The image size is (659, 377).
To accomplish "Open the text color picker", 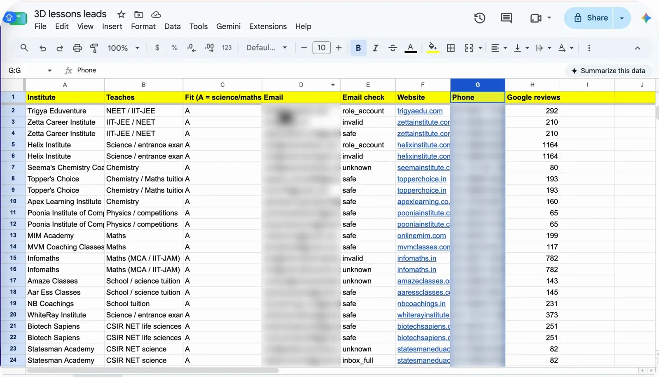I will (x=411, y=48).
